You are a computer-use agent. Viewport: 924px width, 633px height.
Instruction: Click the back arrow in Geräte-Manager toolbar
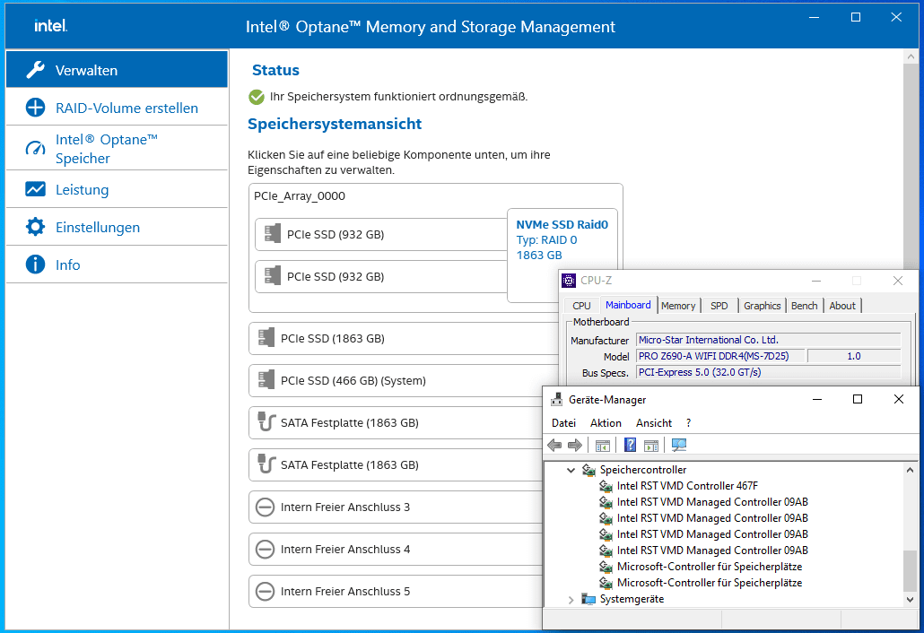(554, 445)
